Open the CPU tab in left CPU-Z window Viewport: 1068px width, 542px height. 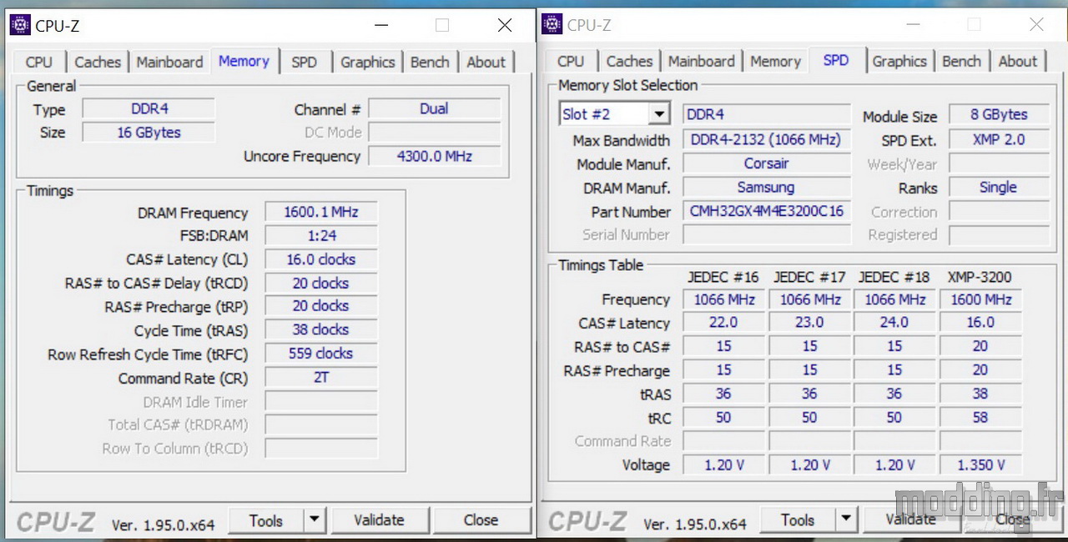click(x=39, y=62)
